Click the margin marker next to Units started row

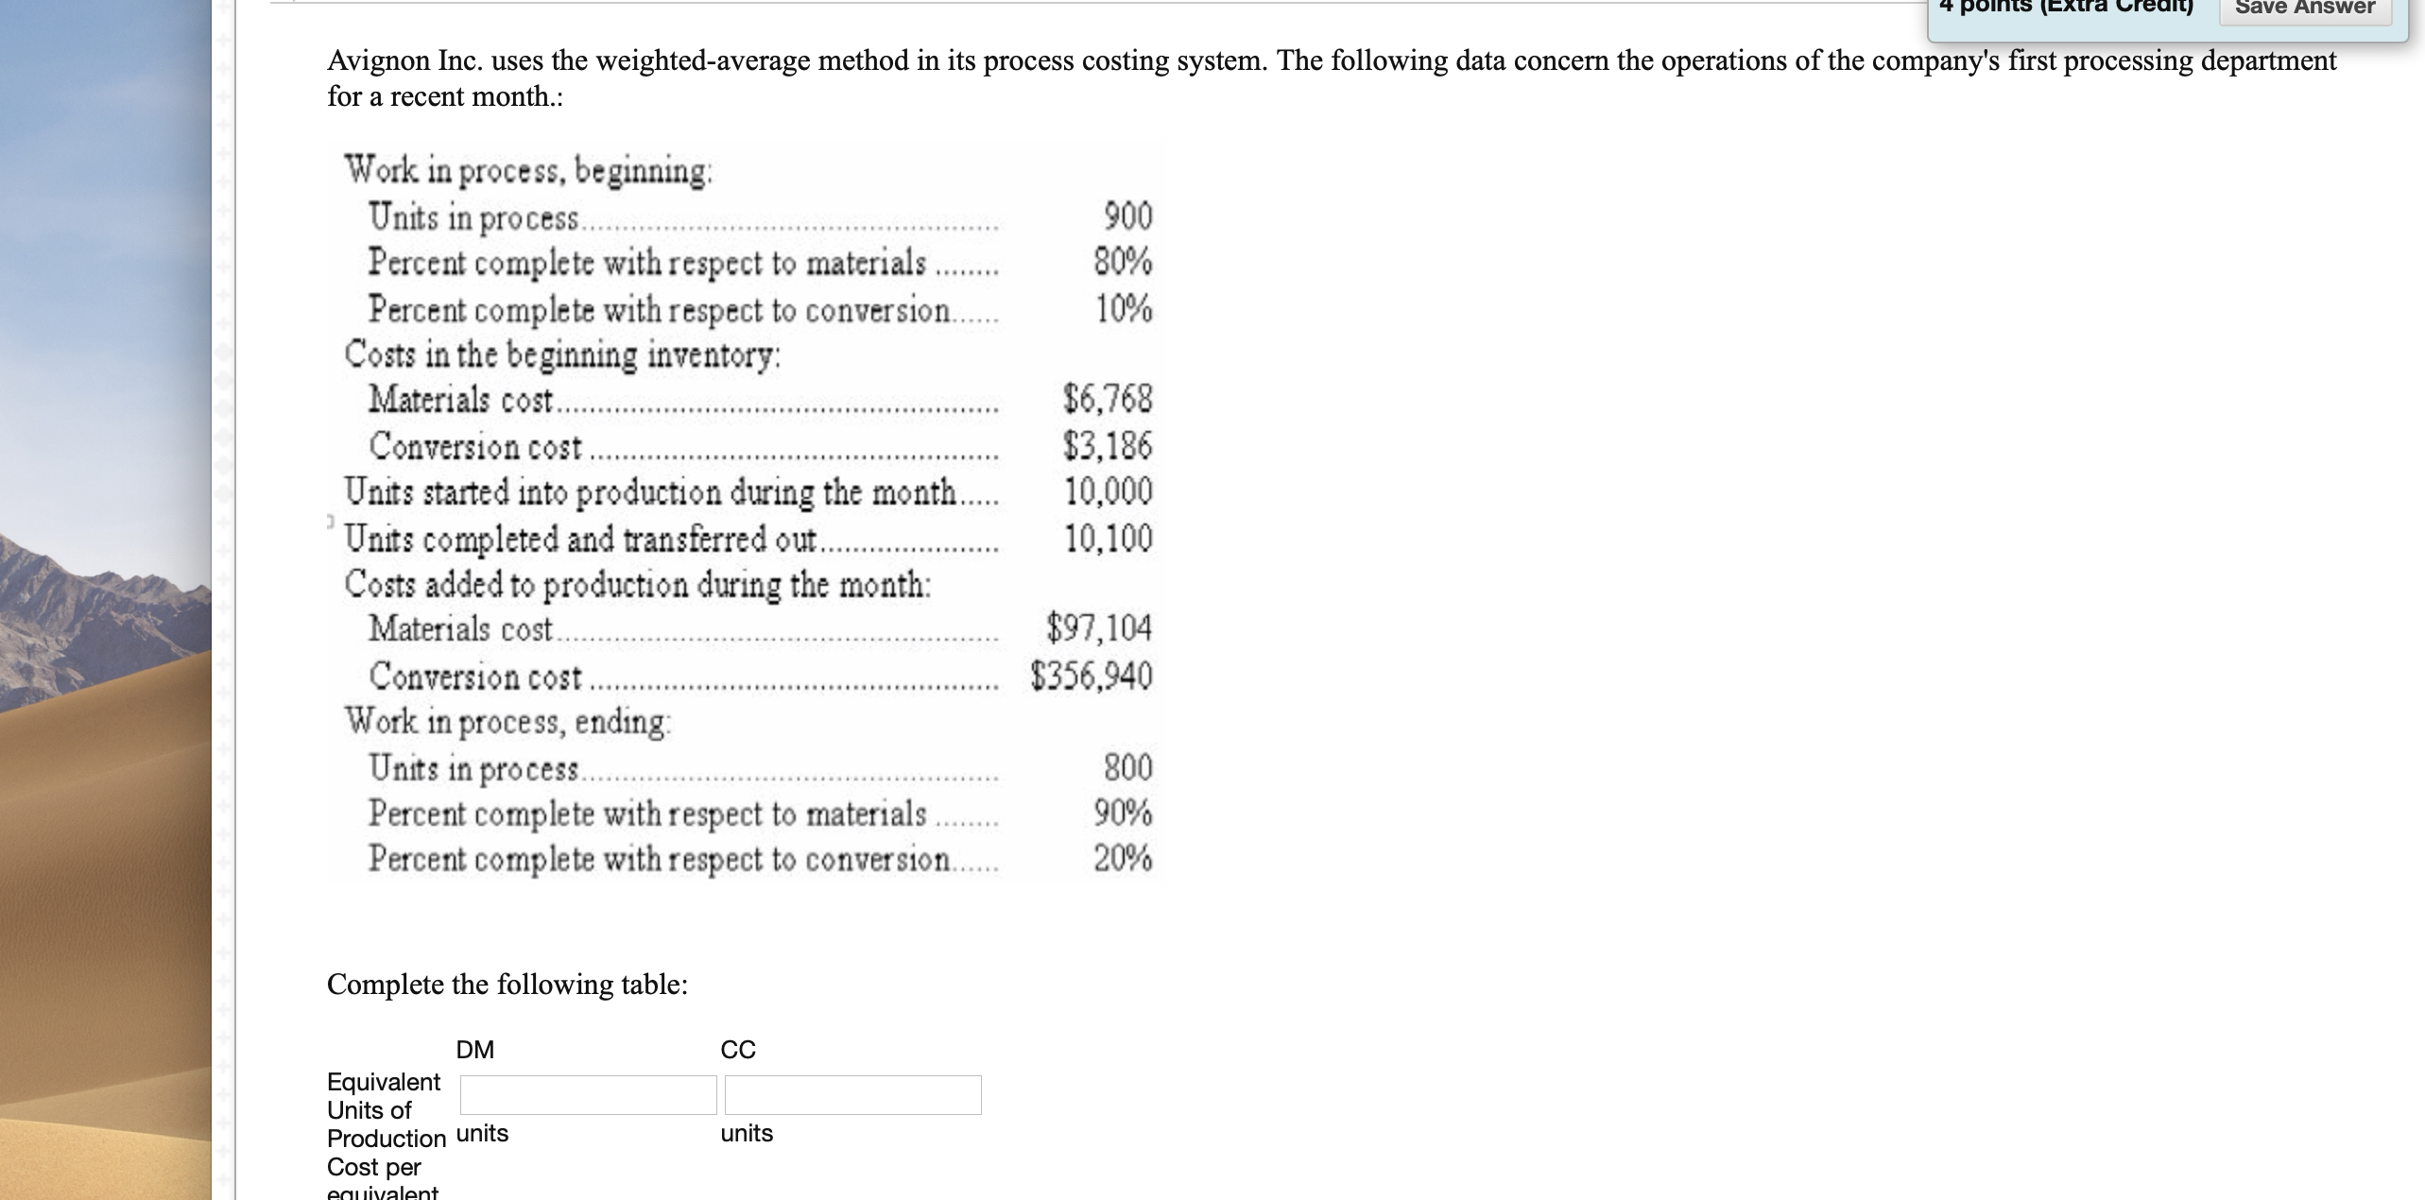(x=224, y=491)
